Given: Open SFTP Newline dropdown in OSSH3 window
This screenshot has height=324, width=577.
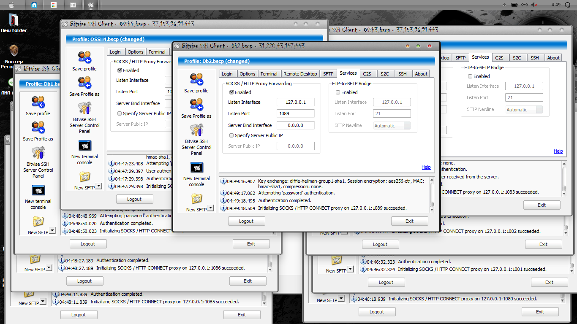Looking at the screenshot, I should click(524, 109).
